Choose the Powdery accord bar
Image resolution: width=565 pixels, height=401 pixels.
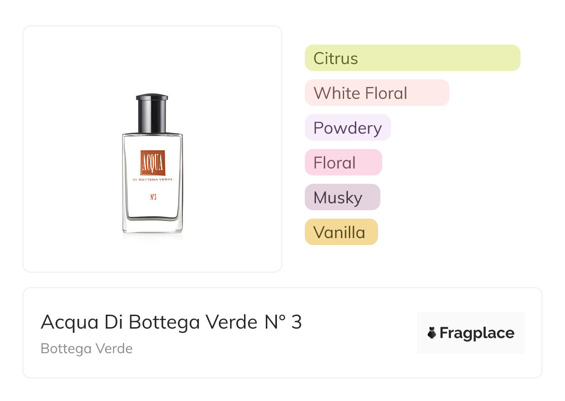pos(347,128)
